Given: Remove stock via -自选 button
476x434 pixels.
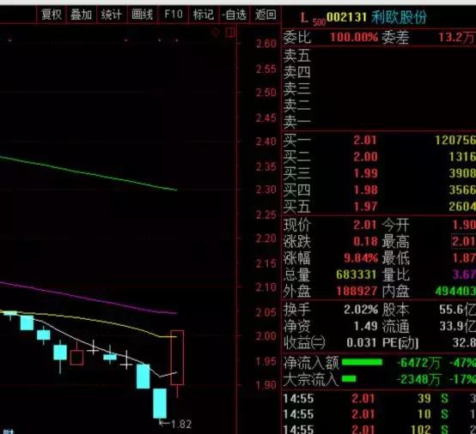Looking at the screenshot, I should [234, 15].
